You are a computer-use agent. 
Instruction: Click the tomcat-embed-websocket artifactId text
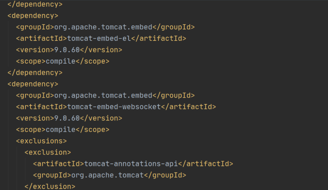[x=114, y=107]
